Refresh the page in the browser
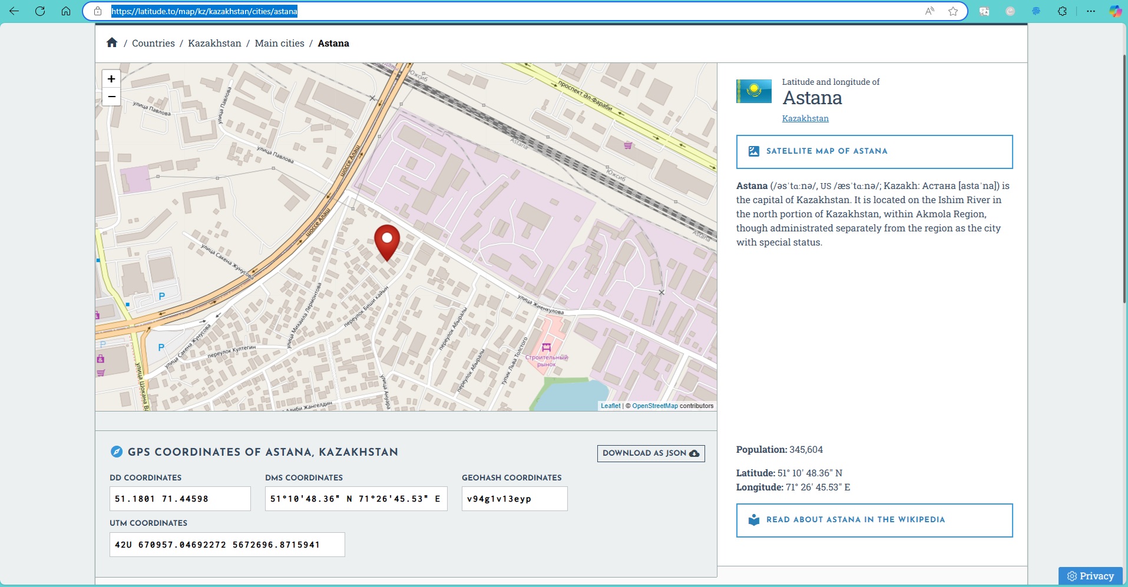1128x587 pixels. tap(40, 11)
